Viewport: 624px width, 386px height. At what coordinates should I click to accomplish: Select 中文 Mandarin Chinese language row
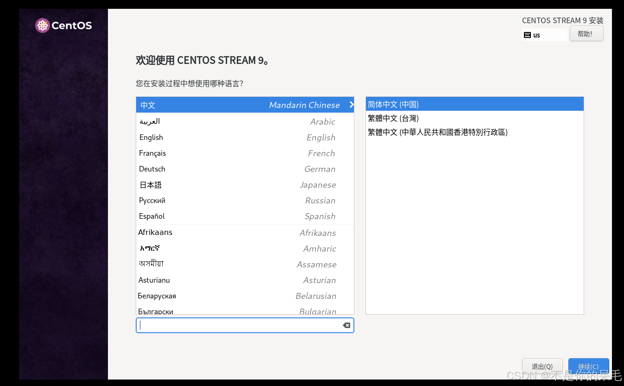pyautogui.click(x=245, y=105)
